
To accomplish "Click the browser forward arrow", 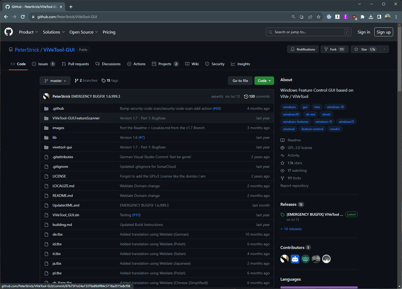I will point(14,17).
